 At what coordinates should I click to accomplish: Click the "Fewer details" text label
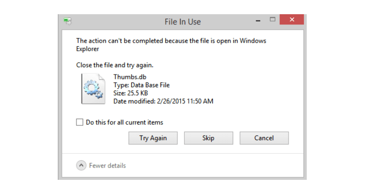click(x=107, y=166)
